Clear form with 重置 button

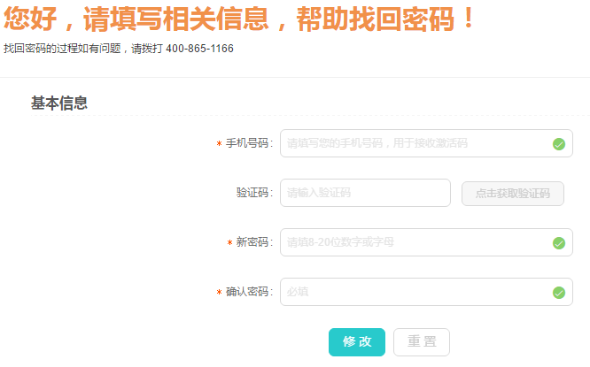422,342
